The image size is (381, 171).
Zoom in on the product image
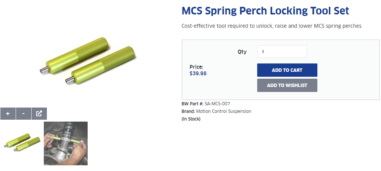tap(8, 114)
